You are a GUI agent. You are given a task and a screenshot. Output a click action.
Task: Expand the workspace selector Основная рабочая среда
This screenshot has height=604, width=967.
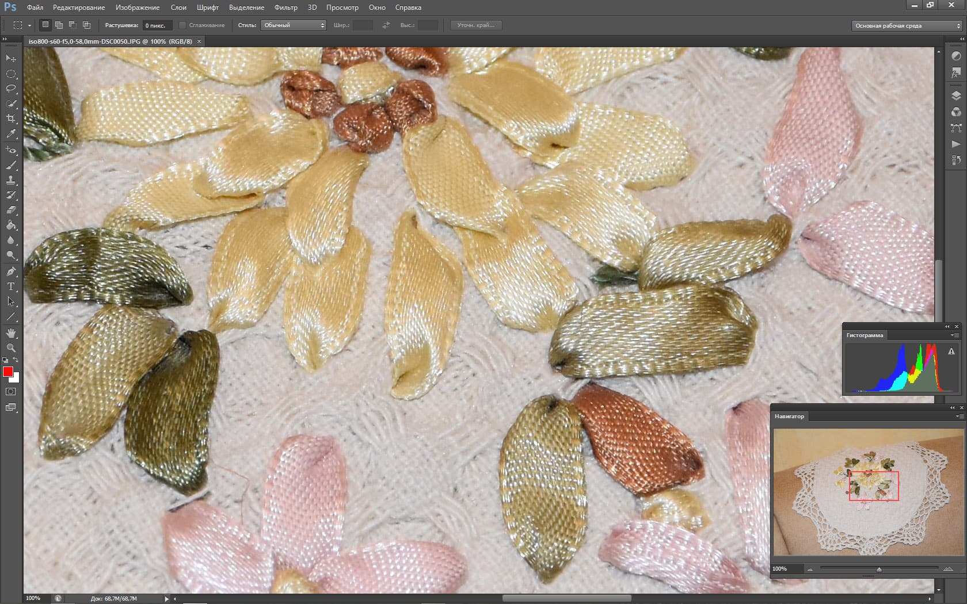pos(907,26)
